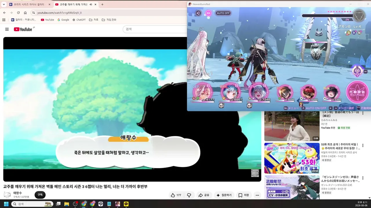Screen dimensions: 371x208
Task: Open options menu for the ゼンレスゾーンゼロ video
Action: pos(363,178)
